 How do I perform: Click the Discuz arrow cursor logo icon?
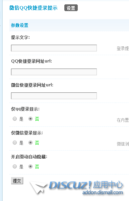[38, 187]
